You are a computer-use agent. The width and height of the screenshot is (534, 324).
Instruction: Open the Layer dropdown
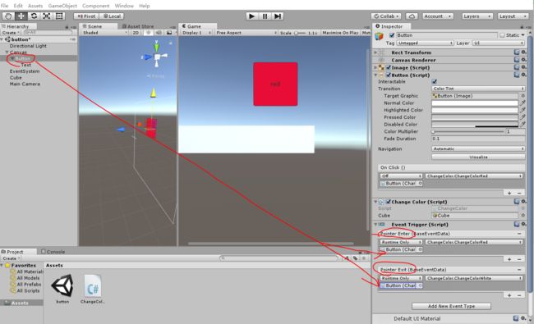coord(498,43)
